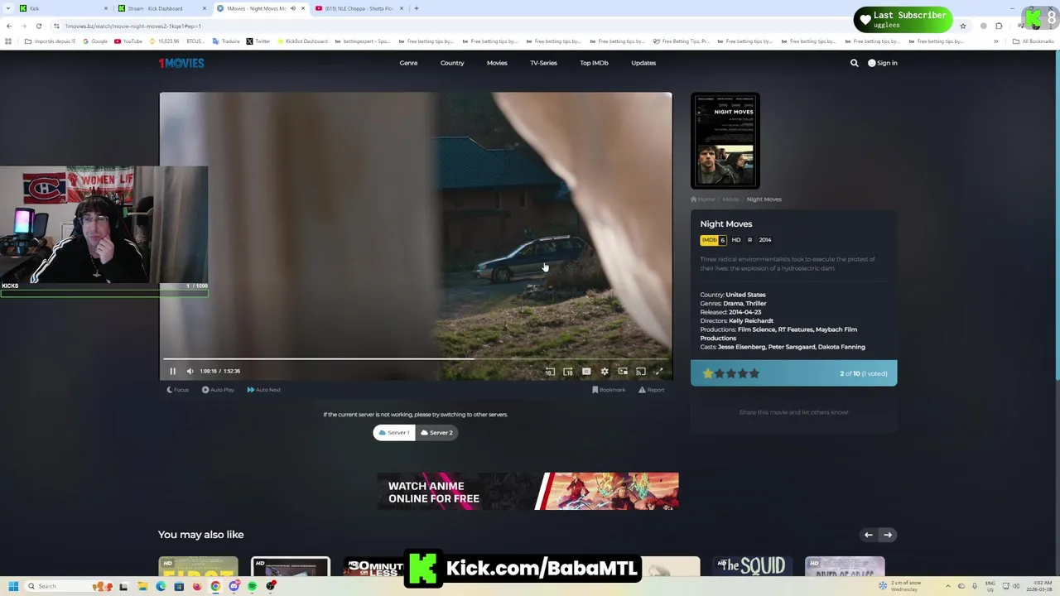Viewport: 1060px width, 596px height.
Task: Open a new browser tab
Action: pos(417,8)
